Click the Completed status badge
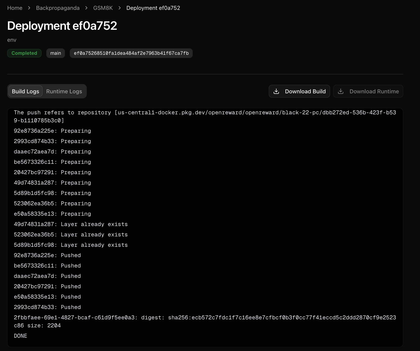The height and width of the screenshot is (351, 420). coord(24,53)
